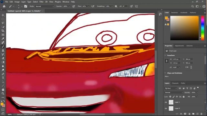
Task: Select the Horizontal Type tool
Action: click(3, 78)
